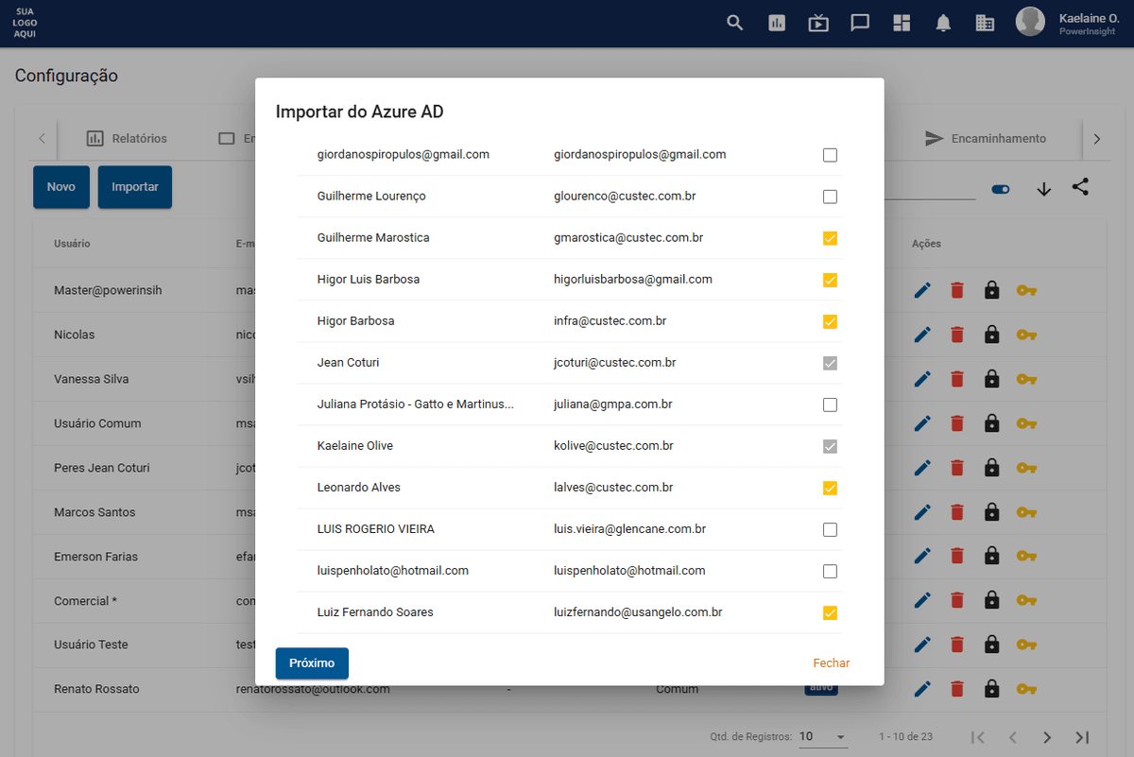Delete the Marcos Santos user
Viewport: 1134px width, 757px height.
957,512
